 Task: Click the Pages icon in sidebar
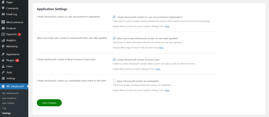point(3,2)
